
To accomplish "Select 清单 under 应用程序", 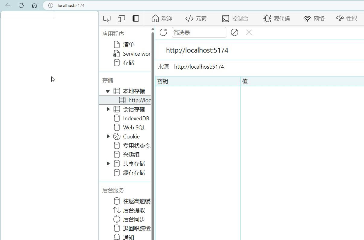I will tap(128, 44).
